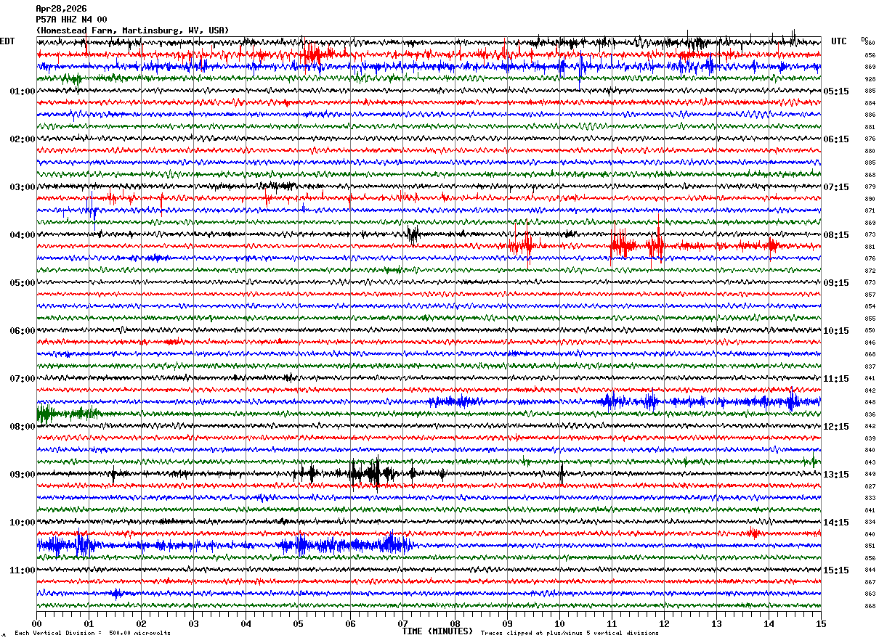Click the 11:15 UTC time label
The width and height of the screenshot is (879, 643).
coord(836,379)
